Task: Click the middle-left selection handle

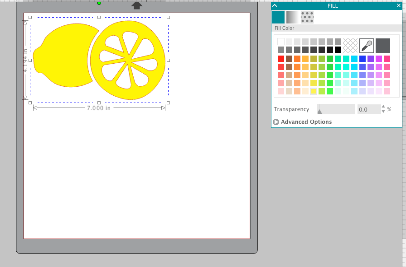Action: [x=30, y=60]
